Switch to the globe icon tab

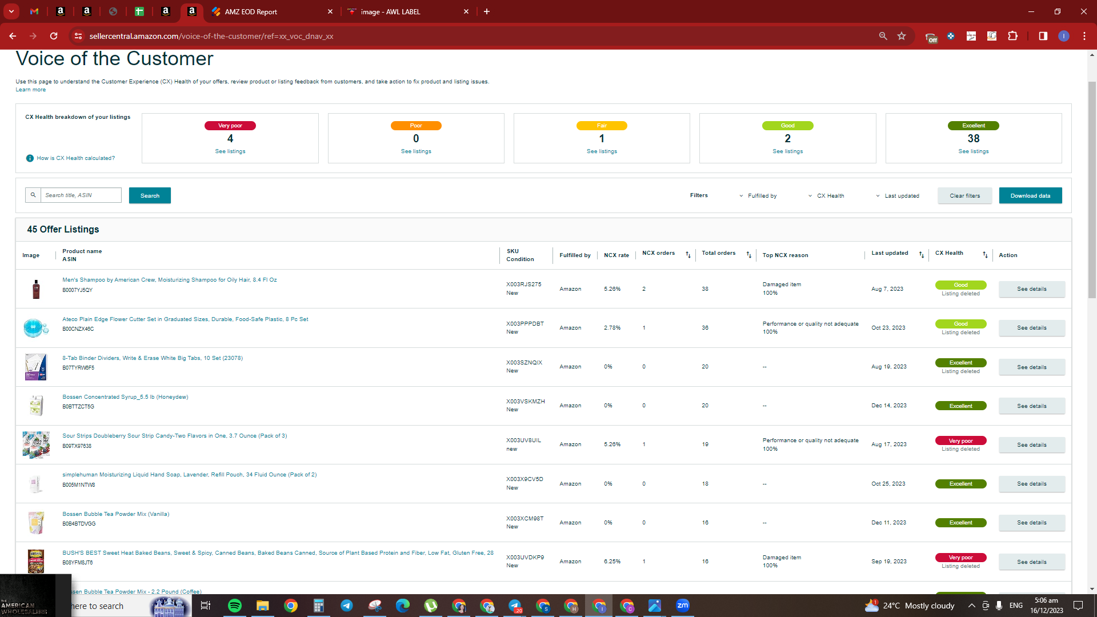click(113, 11)
